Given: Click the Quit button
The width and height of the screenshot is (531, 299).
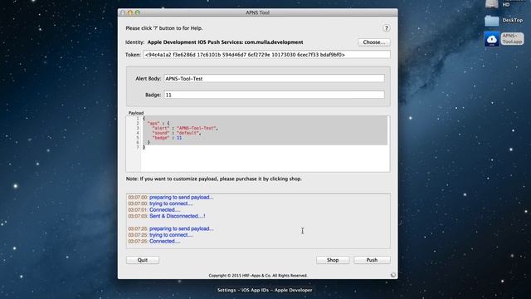Looking at the screenshot, I should coord(143,260).
